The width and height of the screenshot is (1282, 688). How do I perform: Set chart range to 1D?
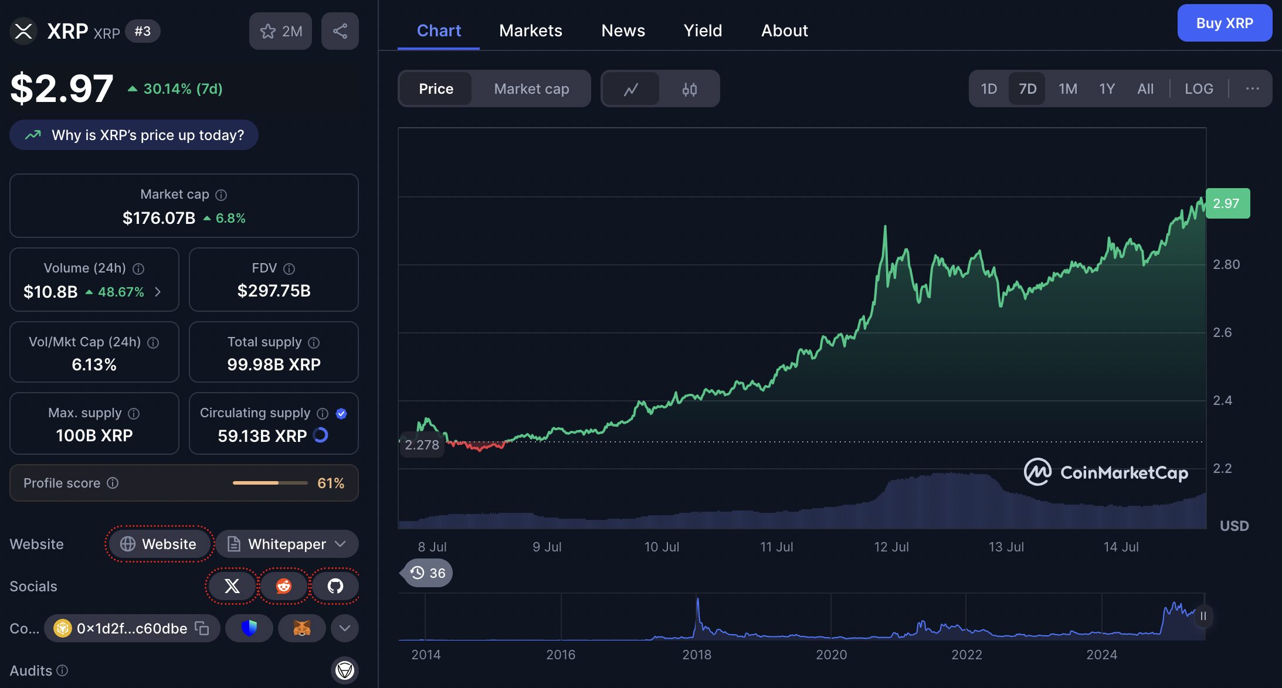[989, 88]
